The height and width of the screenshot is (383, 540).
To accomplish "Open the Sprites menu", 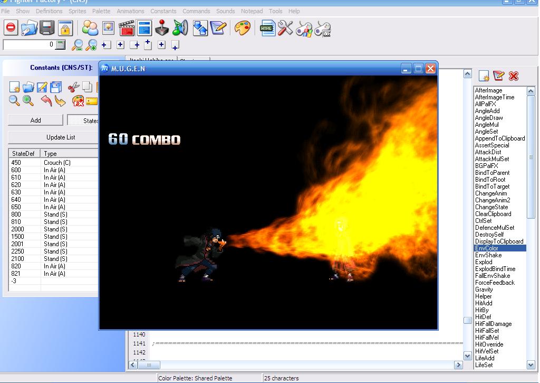I will 77,11.
